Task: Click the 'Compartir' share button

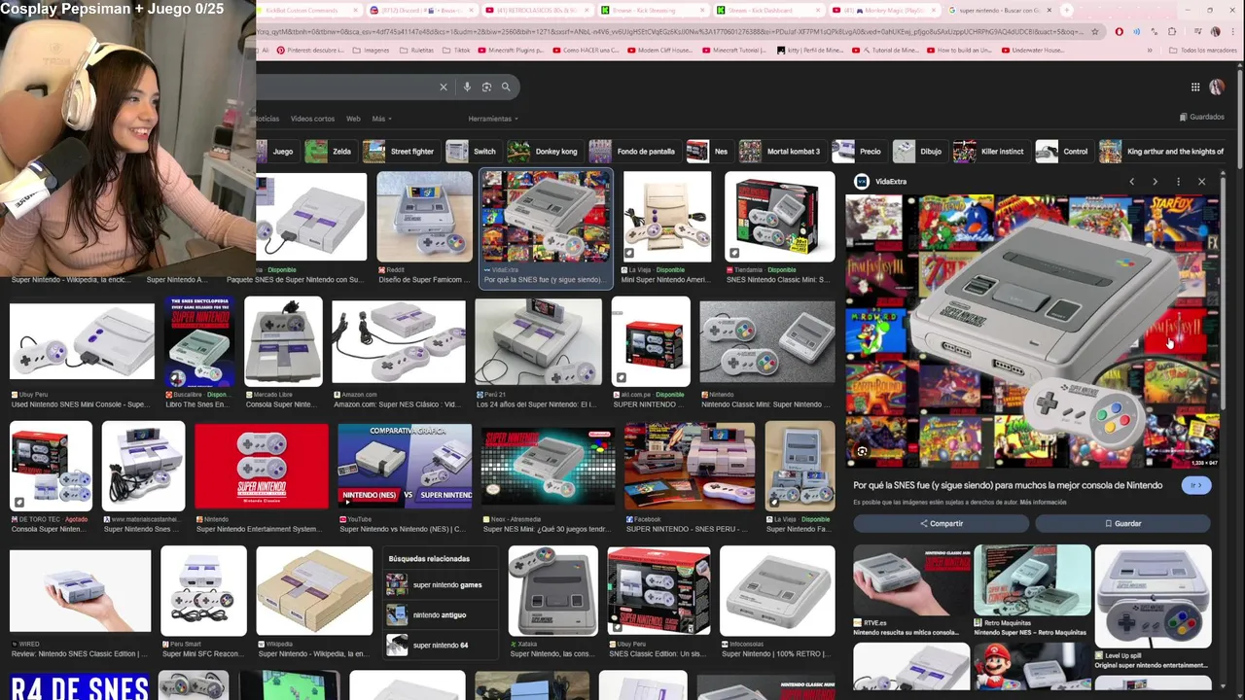Action: pos(942,523)
